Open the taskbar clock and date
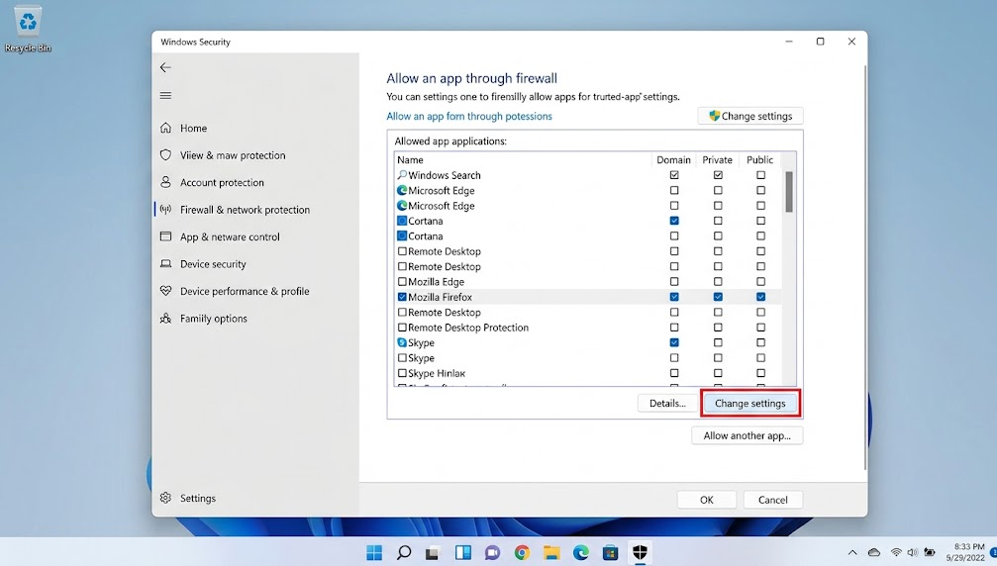Screen dimensions: 997x566 (x=967, y=552)
